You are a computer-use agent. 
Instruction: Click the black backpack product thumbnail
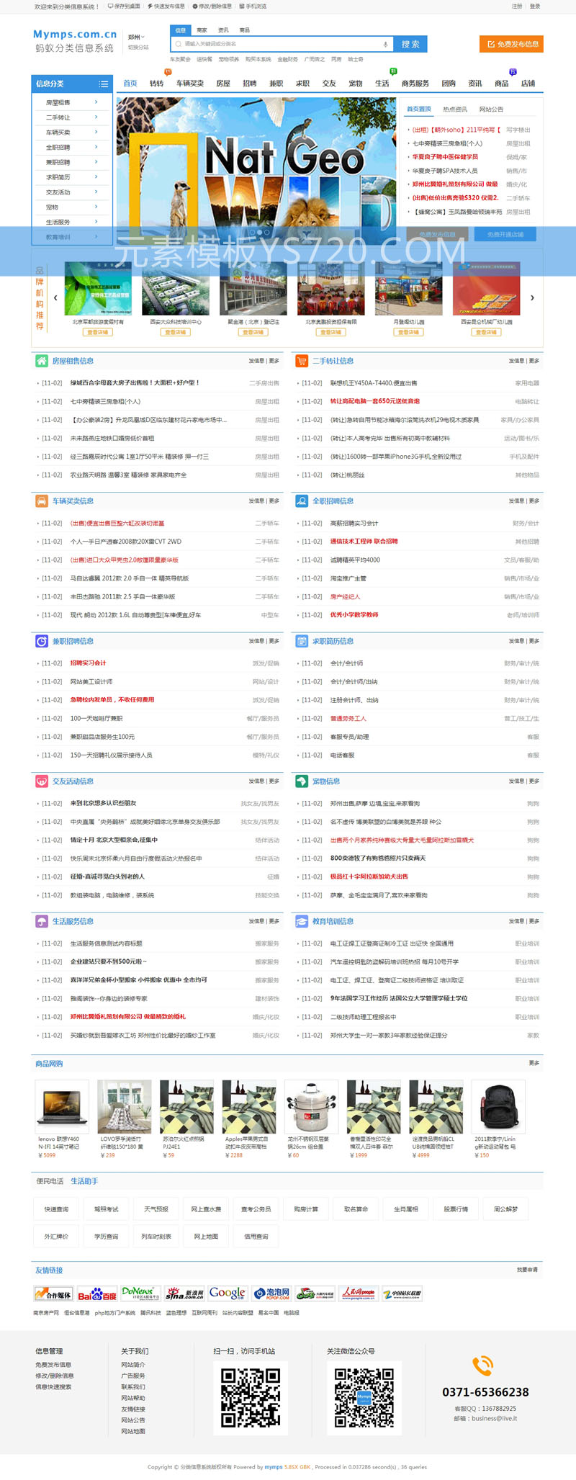(x=498, y=1107)
